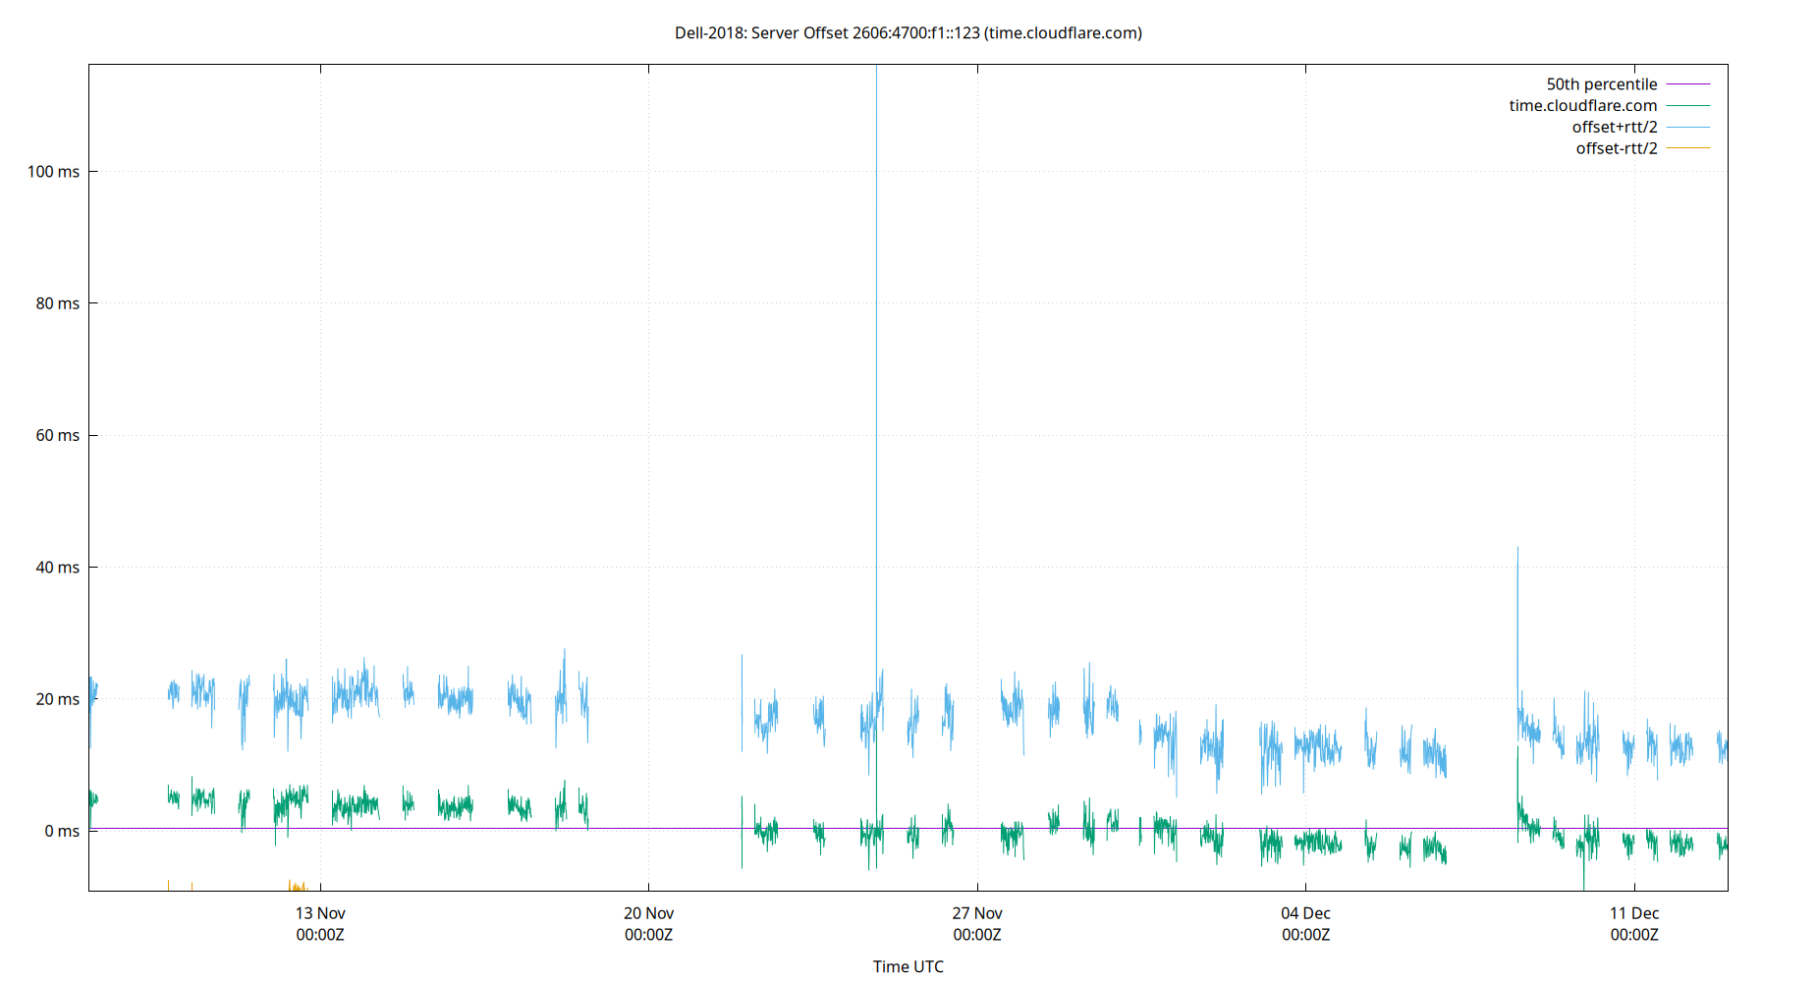1817x982 pixels.
Task: Select the 13 Nov date label
Action: (x=319, y=912)
